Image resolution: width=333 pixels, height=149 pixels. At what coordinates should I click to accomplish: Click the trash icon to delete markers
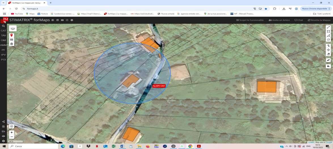(12, 44)
